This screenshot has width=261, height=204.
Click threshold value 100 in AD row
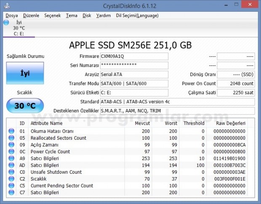click(200, 165)
